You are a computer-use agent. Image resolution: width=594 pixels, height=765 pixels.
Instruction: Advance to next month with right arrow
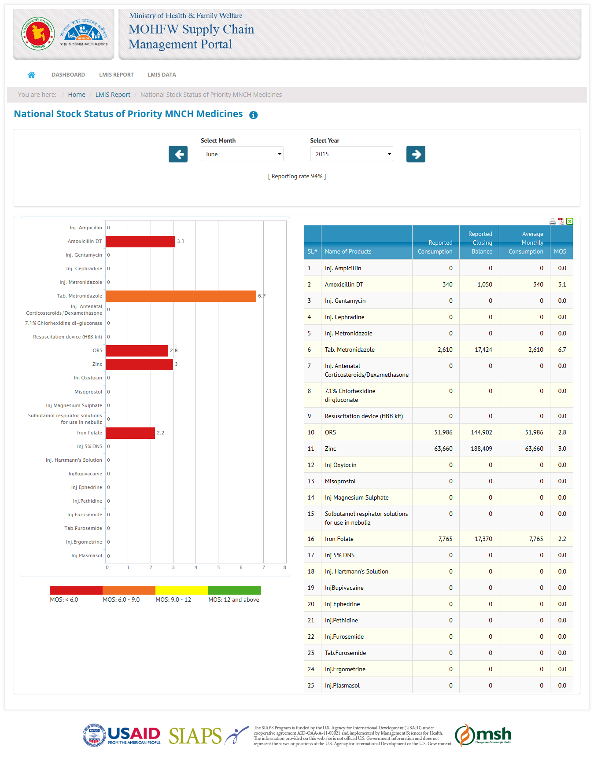416,154
